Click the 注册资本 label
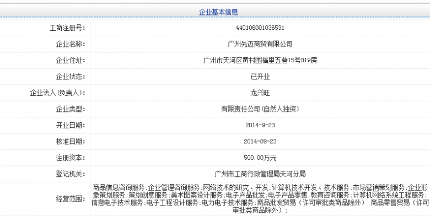 [x=71, y=158]
